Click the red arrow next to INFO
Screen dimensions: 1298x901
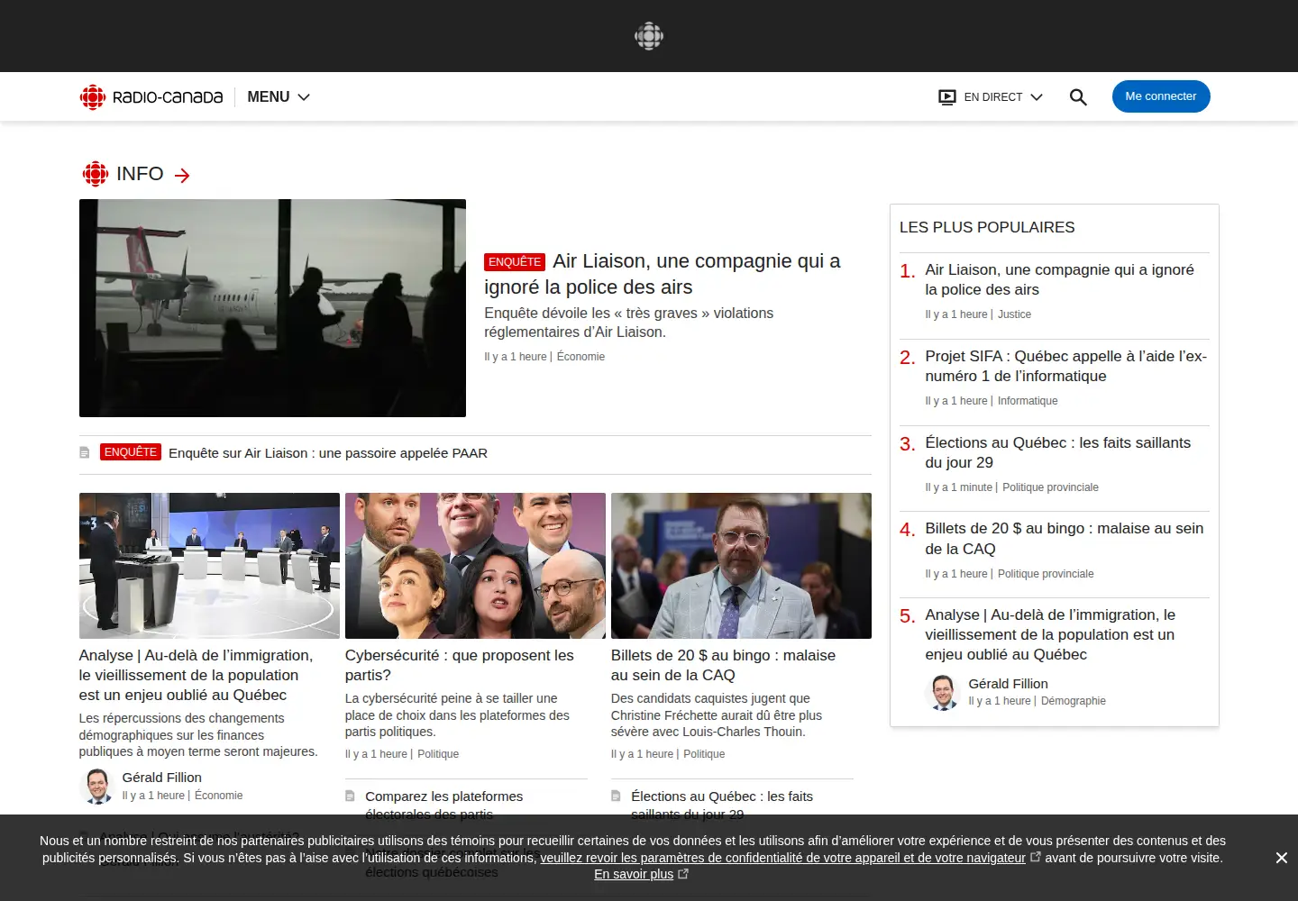pyautogui.click(x=182, y=176)
